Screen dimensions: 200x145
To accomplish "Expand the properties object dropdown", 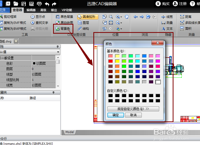I will [58, 52].
